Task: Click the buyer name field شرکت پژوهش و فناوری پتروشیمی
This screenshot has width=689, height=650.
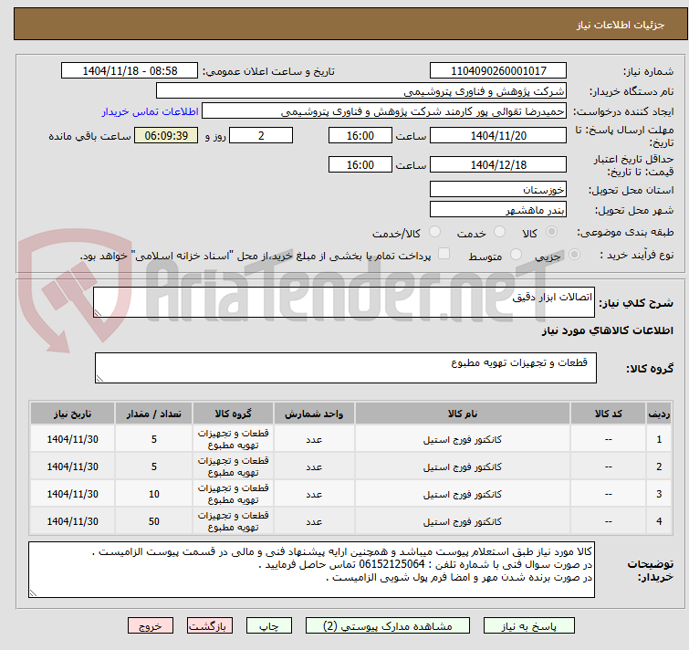Action: (361, 91)
